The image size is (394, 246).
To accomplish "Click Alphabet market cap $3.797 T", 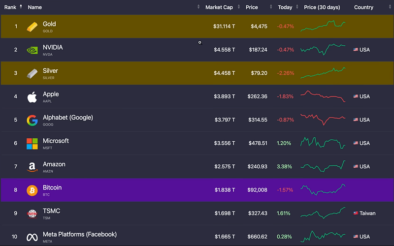I will point(225,120).
